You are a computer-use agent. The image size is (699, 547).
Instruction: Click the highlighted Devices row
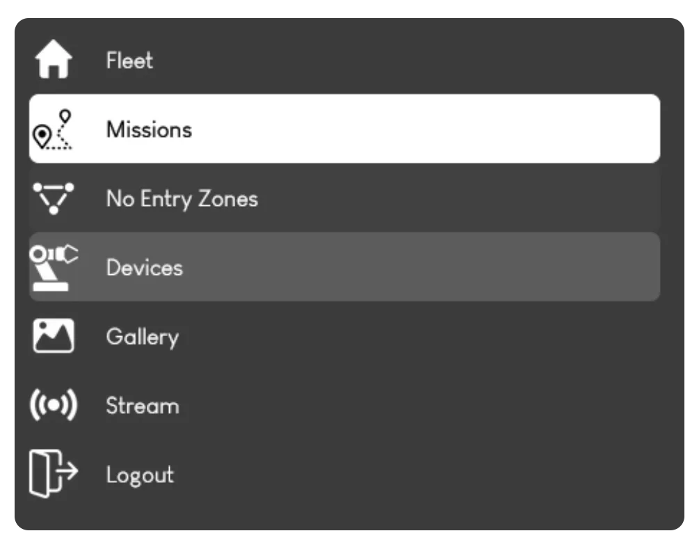344,267
